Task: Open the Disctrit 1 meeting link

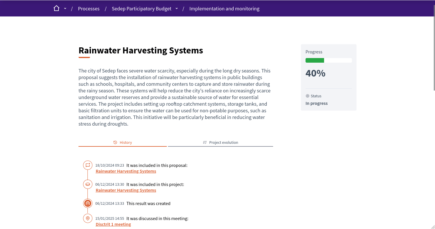Action: [x=113, y=224]
